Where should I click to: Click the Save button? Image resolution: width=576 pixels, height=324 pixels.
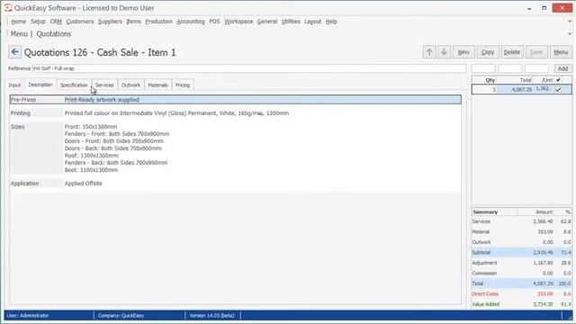click(x=536, y=52)
